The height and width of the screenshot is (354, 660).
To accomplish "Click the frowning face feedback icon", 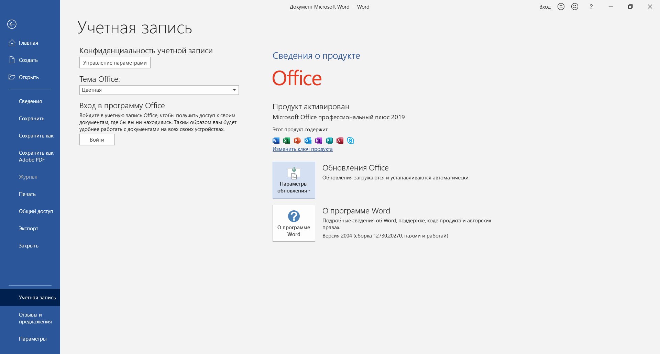I will 575,7.
